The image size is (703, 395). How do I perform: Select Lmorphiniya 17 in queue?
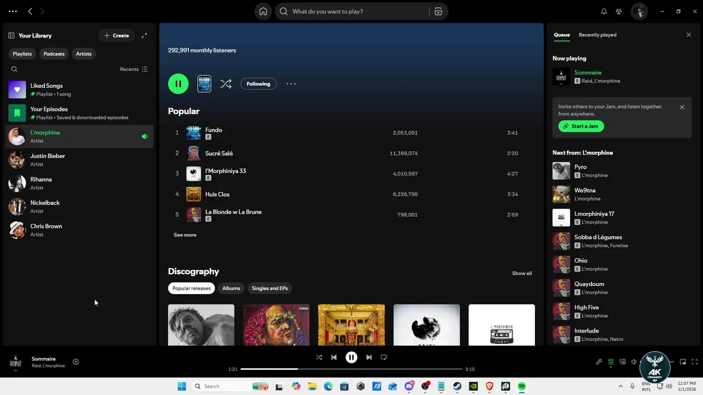622,218
